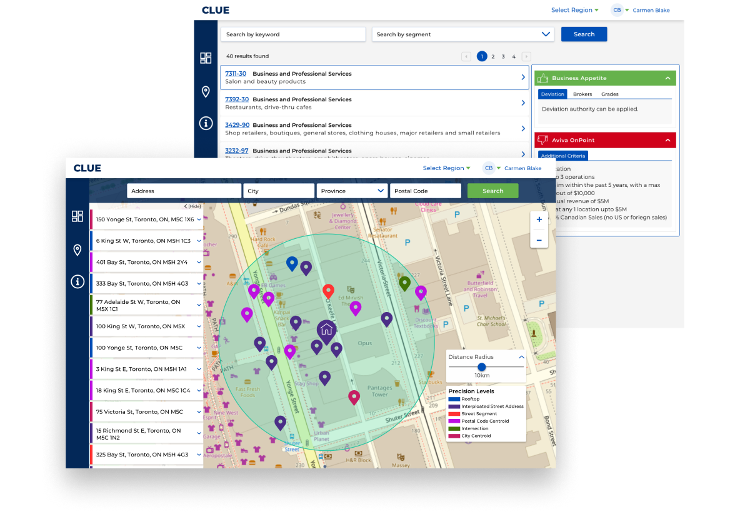
Task: Select location pin icon in results window sidebar
Action: 206,92
